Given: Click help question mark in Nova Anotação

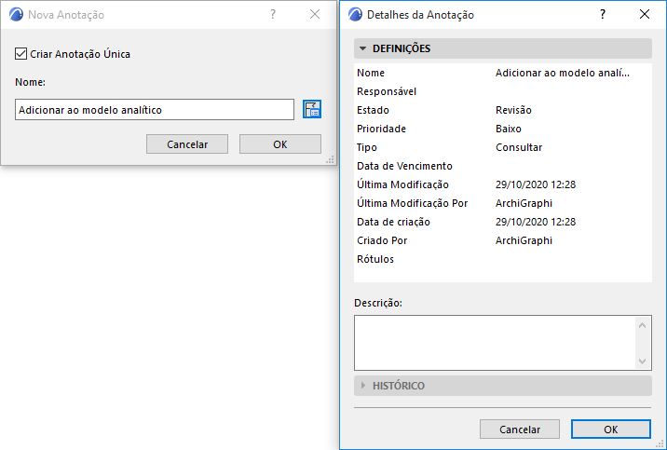Looking at the screenshot, I should [273, 15].
